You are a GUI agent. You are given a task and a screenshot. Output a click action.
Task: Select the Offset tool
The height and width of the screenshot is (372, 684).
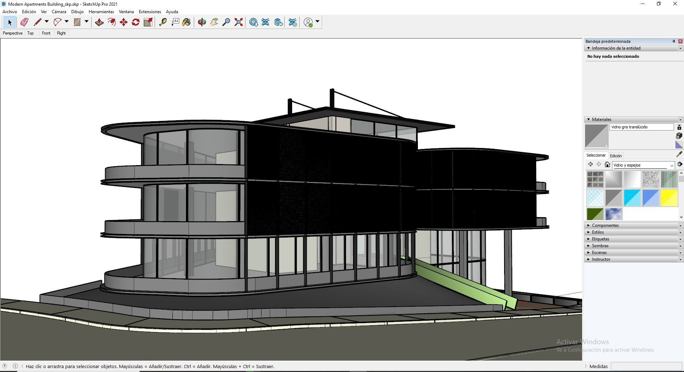pyautogui.click(x=112, y=22)
